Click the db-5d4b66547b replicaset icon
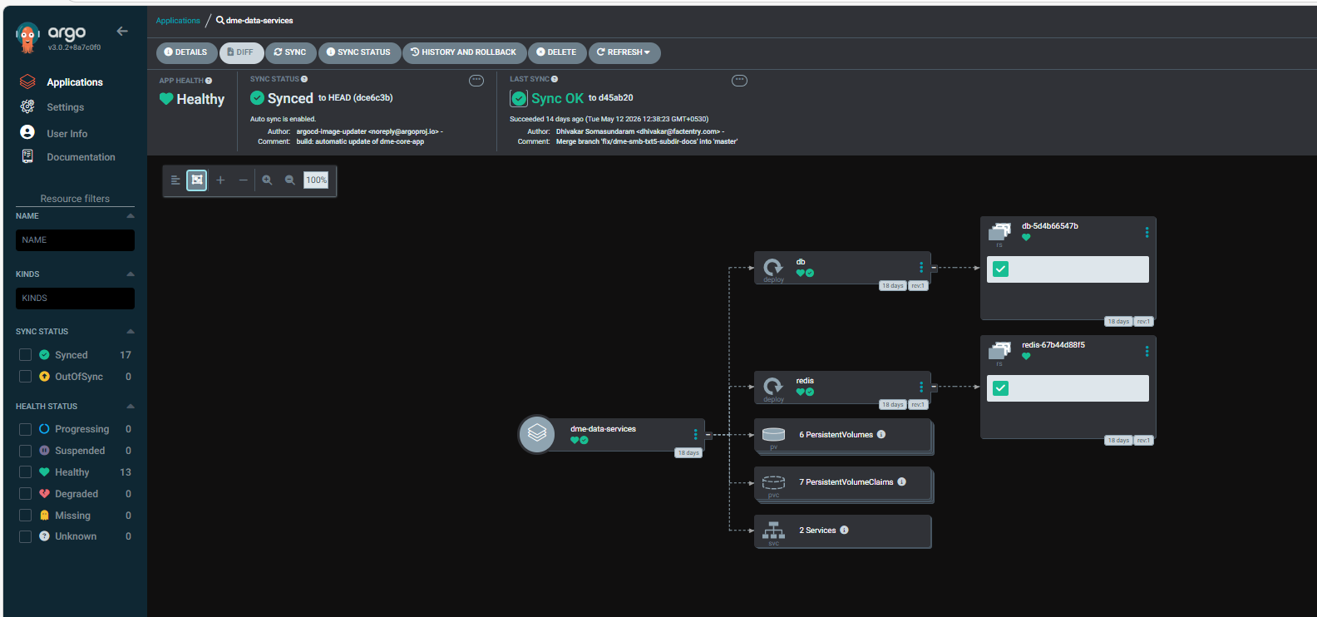1317x617 pixels. 999,231
